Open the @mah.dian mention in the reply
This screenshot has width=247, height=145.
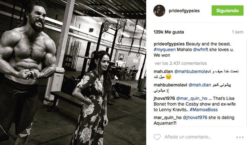pos(200,85)
